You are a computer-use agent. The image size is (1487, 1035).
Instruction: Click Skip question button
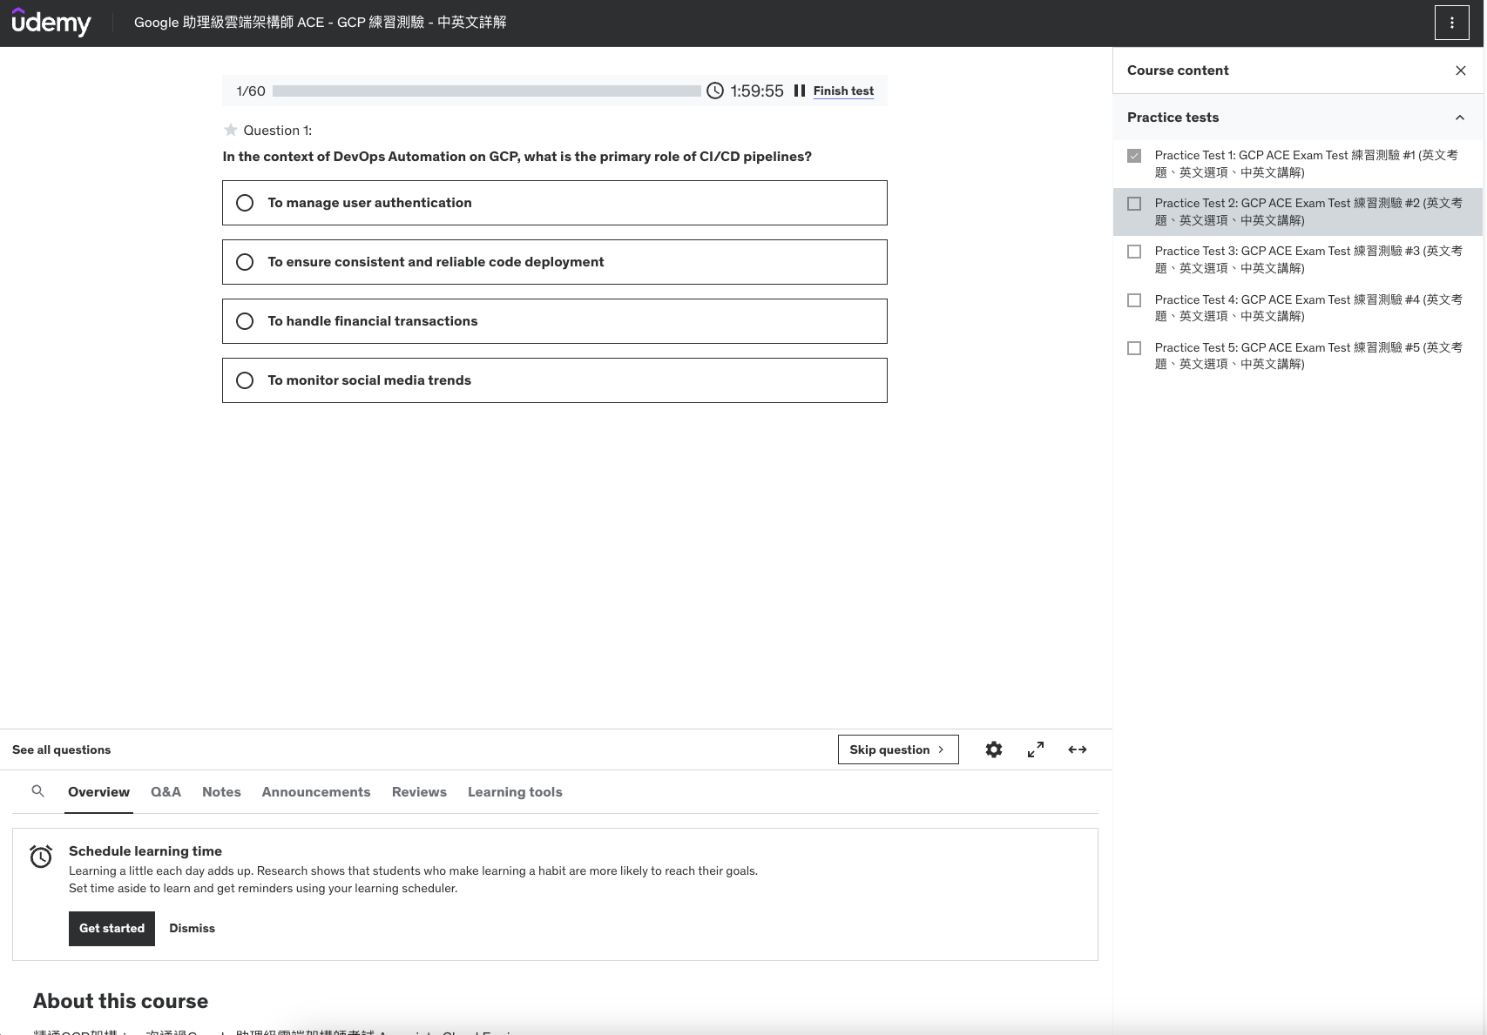coord(898,749)
